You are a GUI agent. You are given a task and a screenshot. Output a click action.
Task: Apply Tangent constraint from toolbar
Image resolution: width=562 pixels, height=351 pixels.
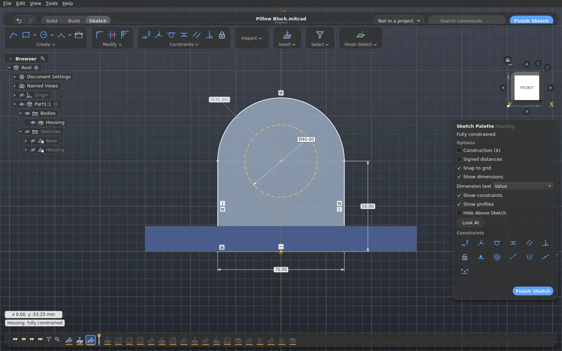click(x=171, y=35)
